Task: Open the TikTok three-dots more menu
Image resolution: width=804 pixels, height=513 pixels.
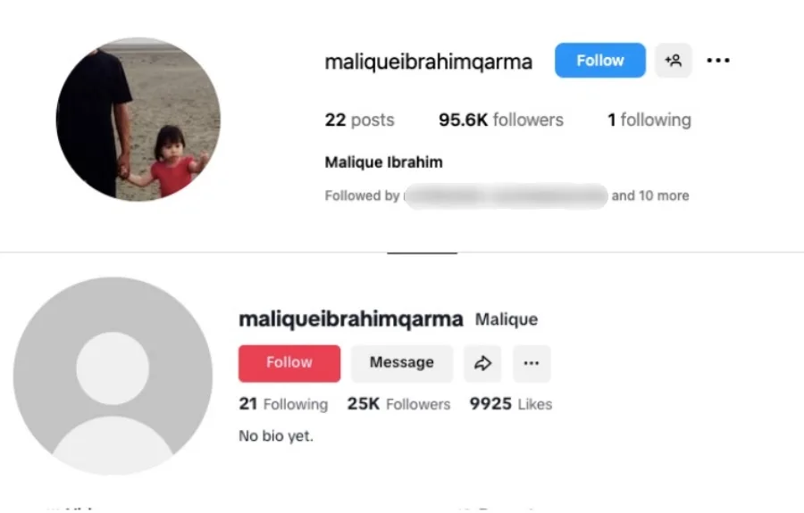Action: click(x=532, y=363)
